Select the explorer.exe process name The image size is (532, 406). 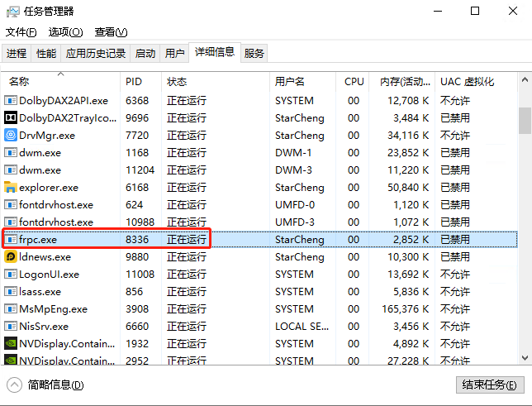click(49, 187)
